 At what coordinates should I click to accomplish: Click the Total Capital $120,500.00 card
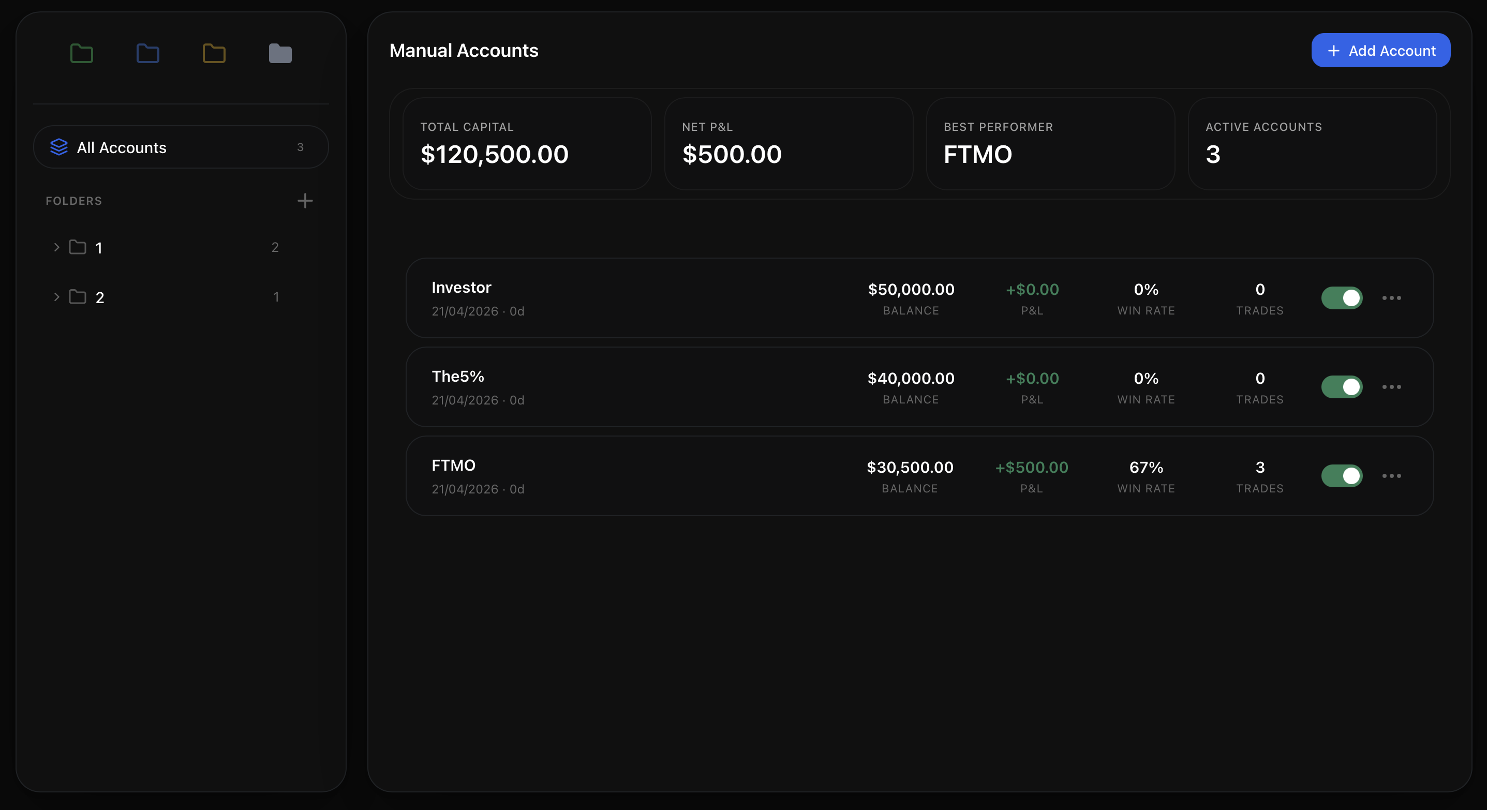(x=527, y=144)
